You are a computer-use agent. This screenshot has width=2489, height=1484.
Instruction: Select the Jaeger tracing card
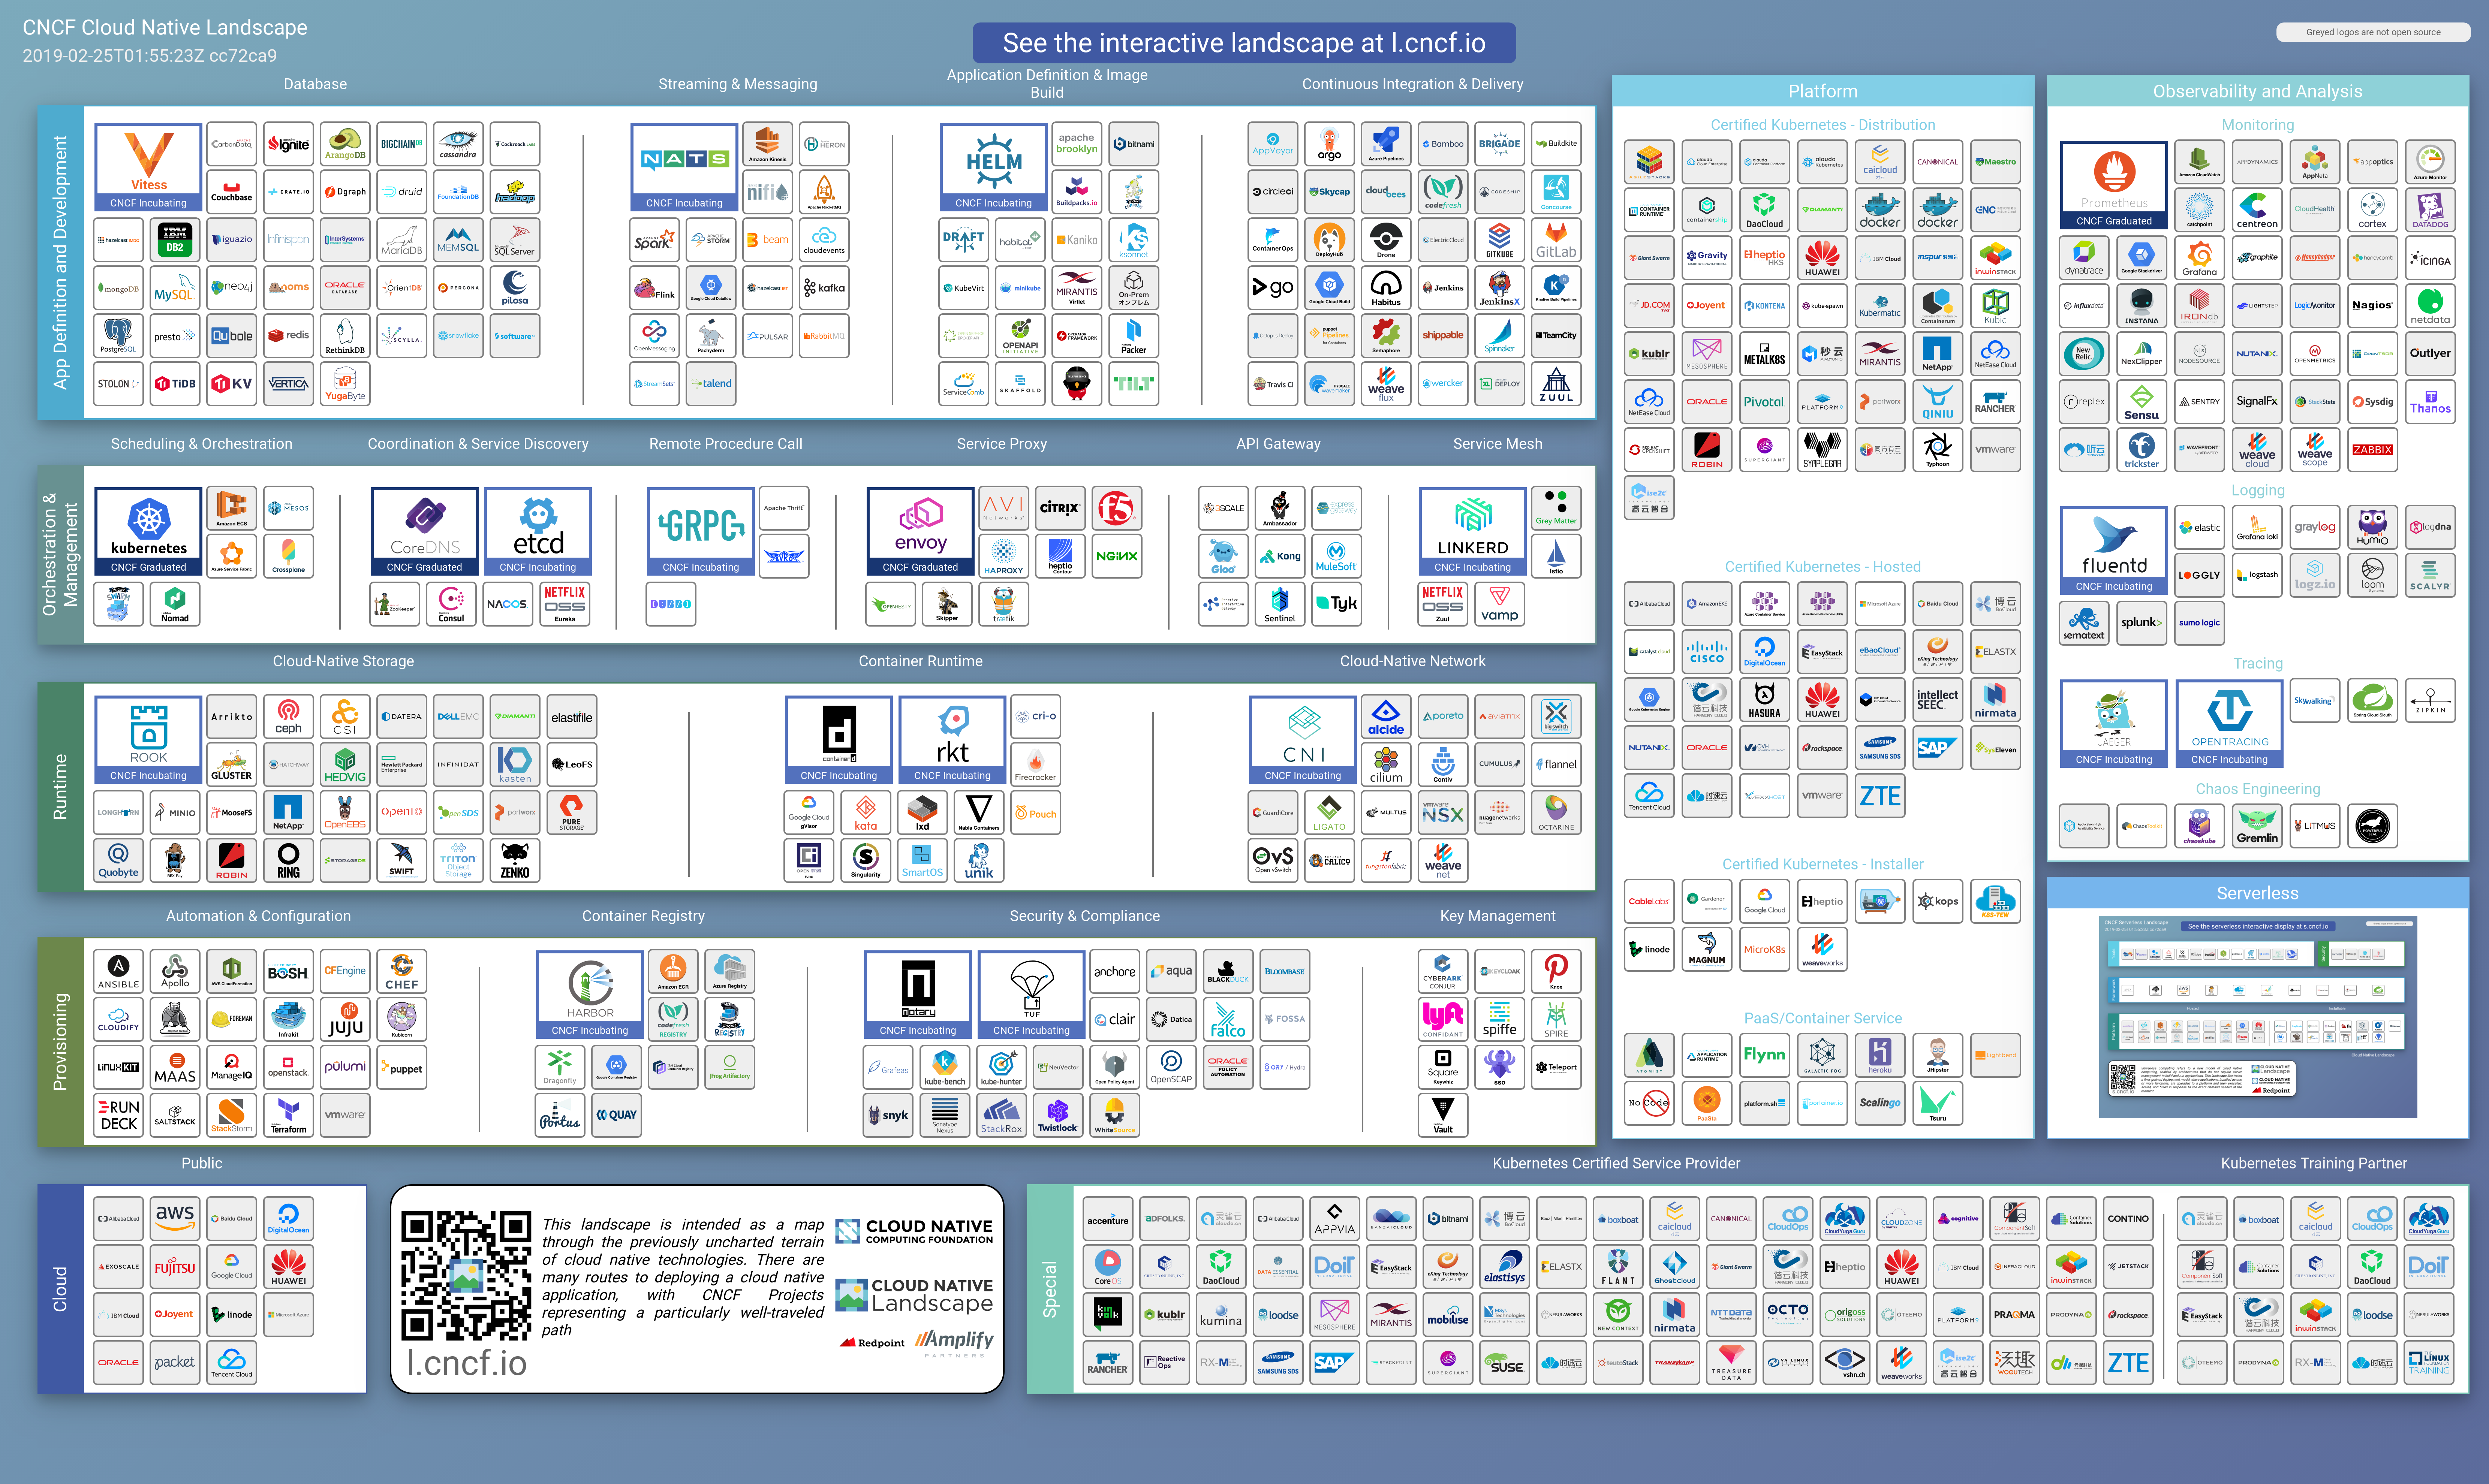[x=2114, y=724]
